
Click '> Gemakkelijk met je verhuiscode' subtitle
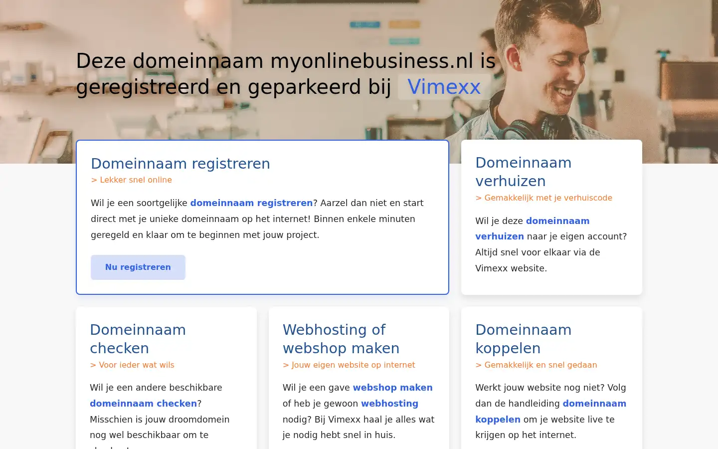click(543, 198)
